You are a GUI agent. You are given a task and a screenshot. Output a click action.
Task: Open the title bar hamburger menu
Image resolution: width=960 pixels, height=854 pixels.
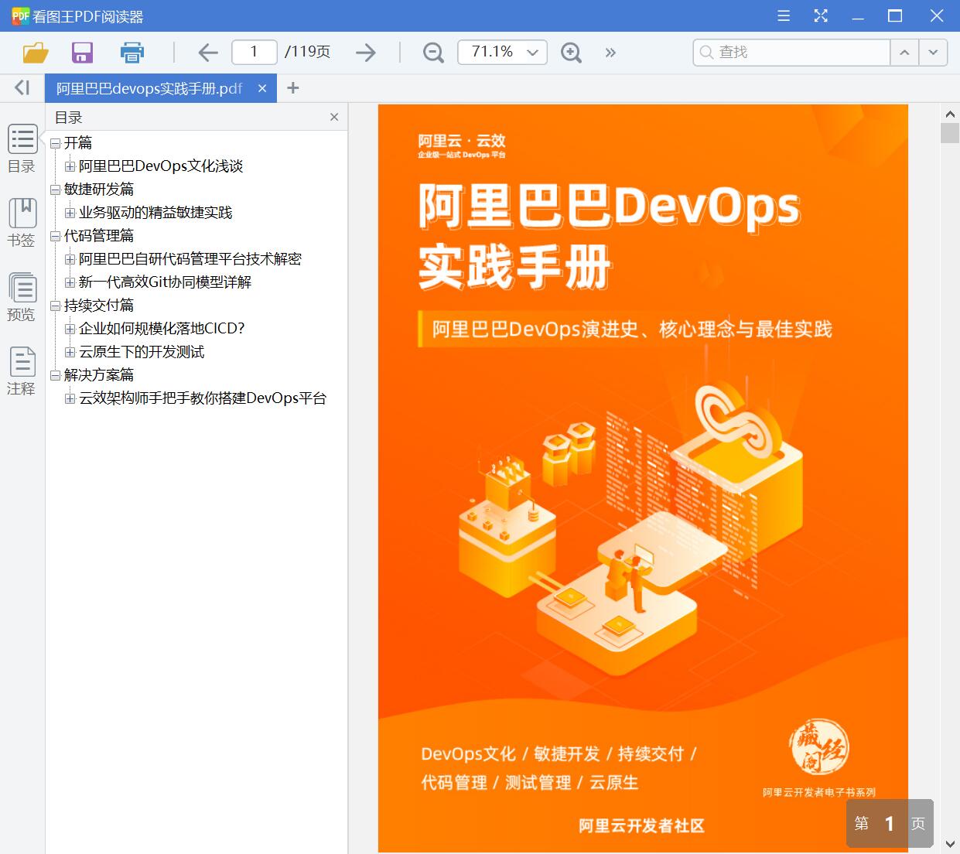point(784,15)
